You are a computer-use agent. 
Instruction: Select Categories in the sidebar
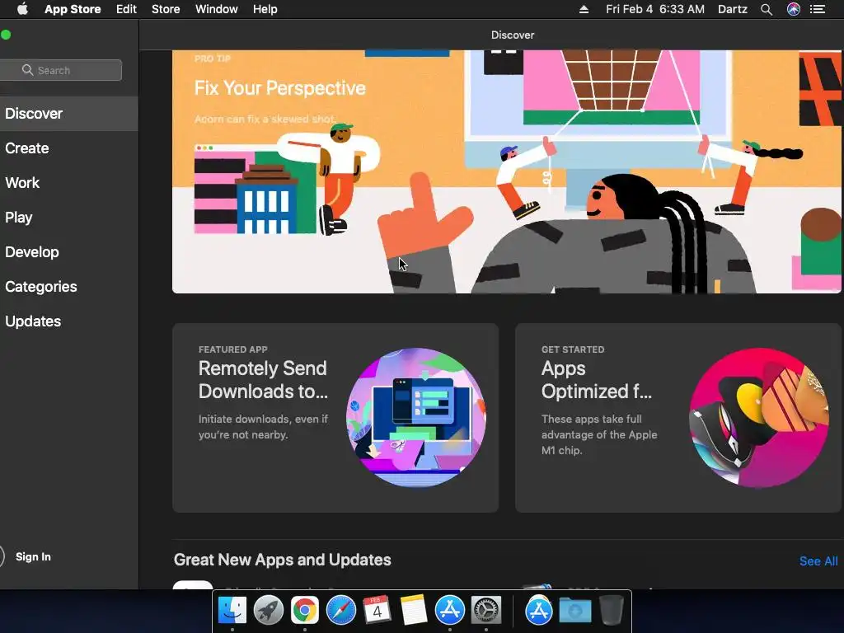(x=68, y=286)
